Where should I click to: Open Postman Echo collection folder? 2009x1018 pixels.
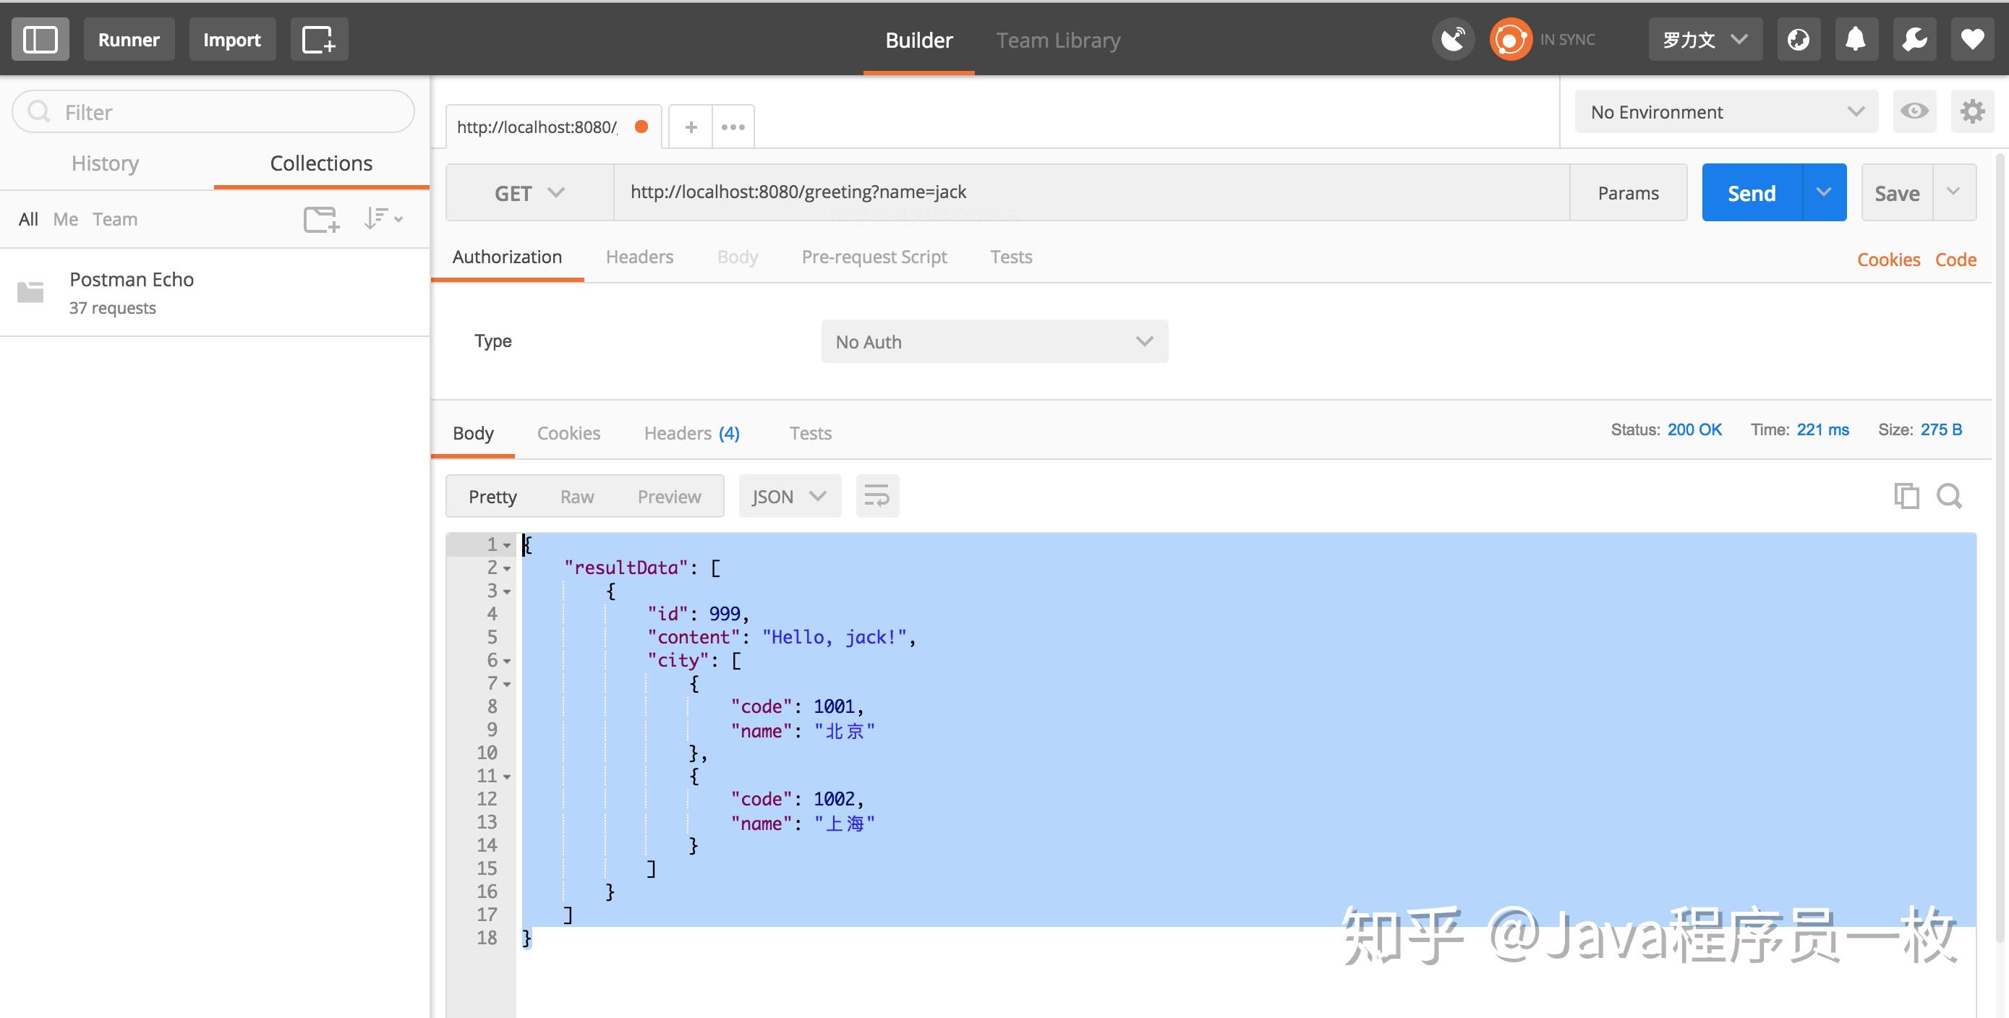(215, 292)
